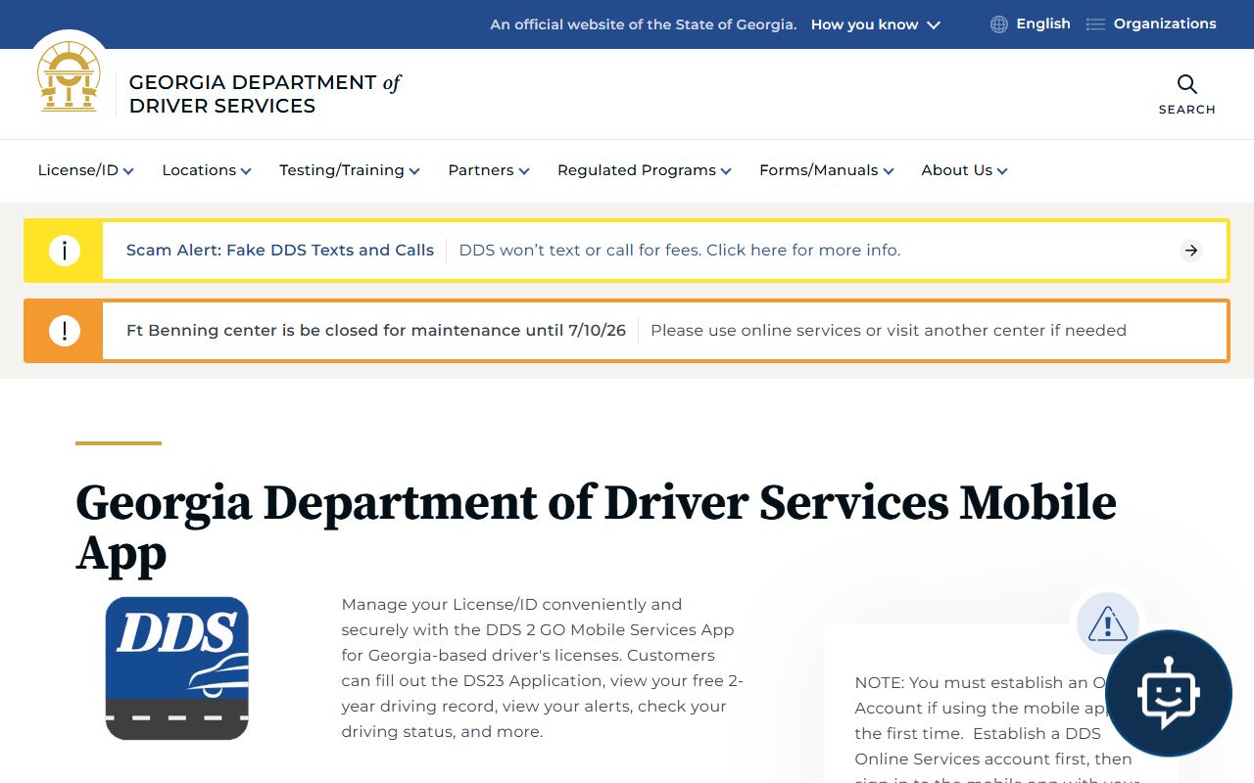Click the DDS mobile app logo

tap(177, 668)
